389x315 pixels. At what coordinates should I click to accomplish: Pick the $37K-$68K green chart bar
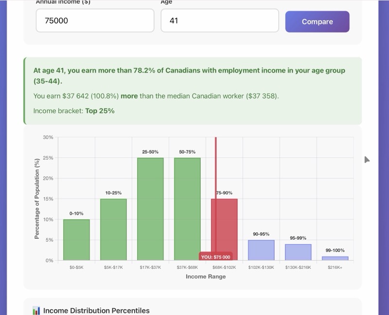click(187, 209)
